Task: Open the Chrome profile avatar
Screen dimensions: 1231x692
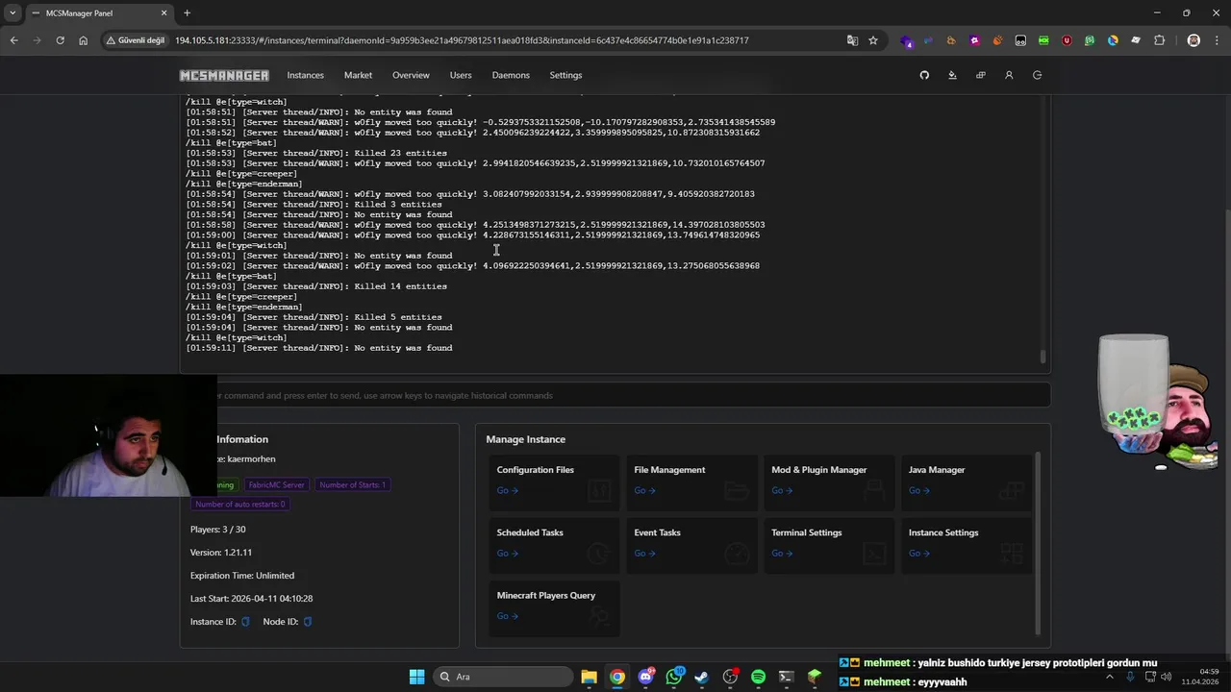Action: (x=1193, y=40)
